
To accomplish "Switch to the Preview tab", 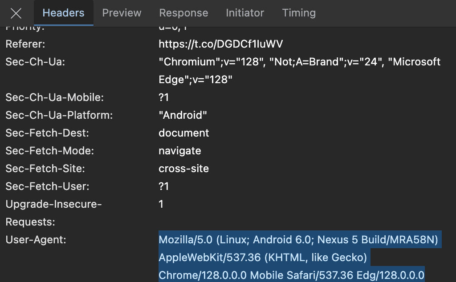I will (x=122, y=13).
